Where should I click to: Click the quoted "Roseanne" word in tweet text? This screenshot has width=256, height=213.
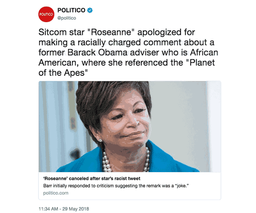click(x=120, y=33)
